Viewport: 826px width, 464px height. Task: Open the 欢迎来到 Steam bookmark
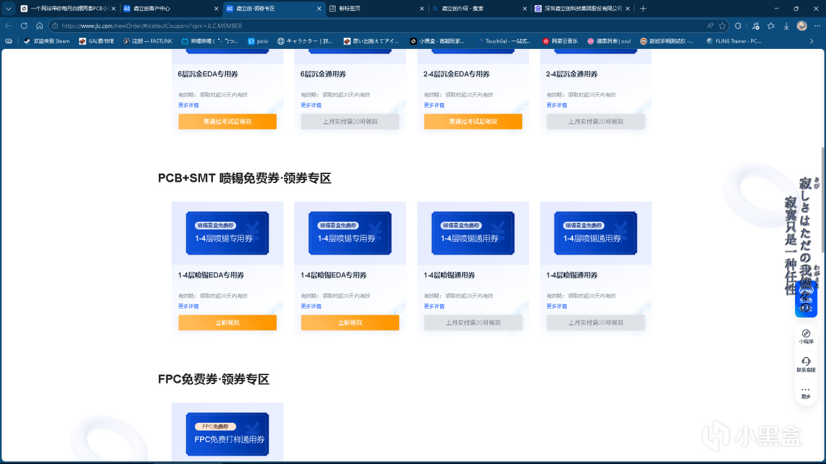[46, 41]
